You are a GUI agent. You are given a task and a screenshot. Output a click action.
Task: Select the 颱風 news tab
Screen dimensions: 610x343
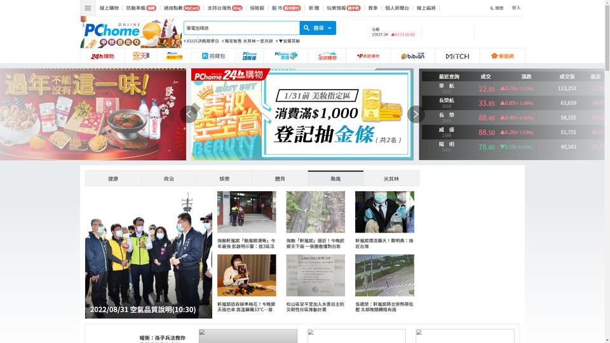335,178
